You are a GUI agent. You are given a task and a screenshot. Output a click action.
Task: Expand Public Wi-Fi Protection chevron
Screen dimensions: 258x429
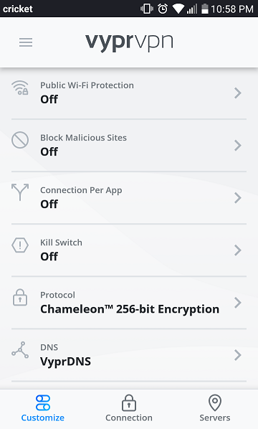click(238, 93)
